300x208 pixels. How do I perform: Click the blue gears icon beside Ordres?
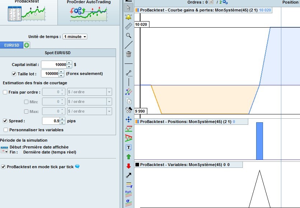(225, 2)
